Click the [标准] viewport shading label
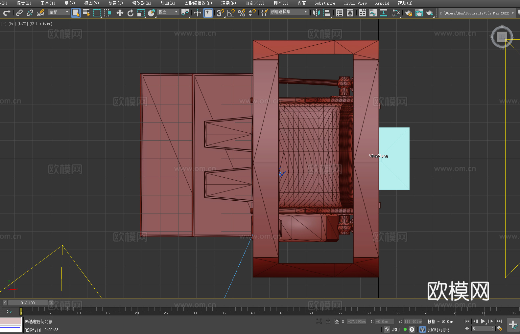Screen dimensions: 520x334 tap(22, 24)
